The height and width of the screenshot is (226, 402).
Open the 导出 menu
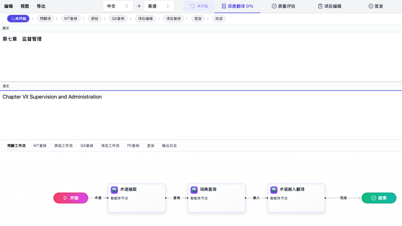[x=41, y=6]
